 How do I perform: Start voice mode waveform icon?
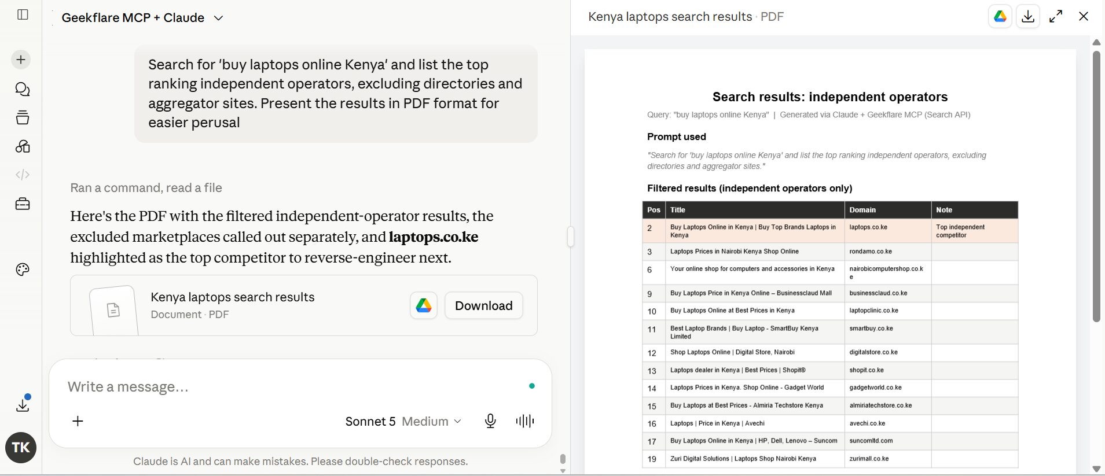525,421
